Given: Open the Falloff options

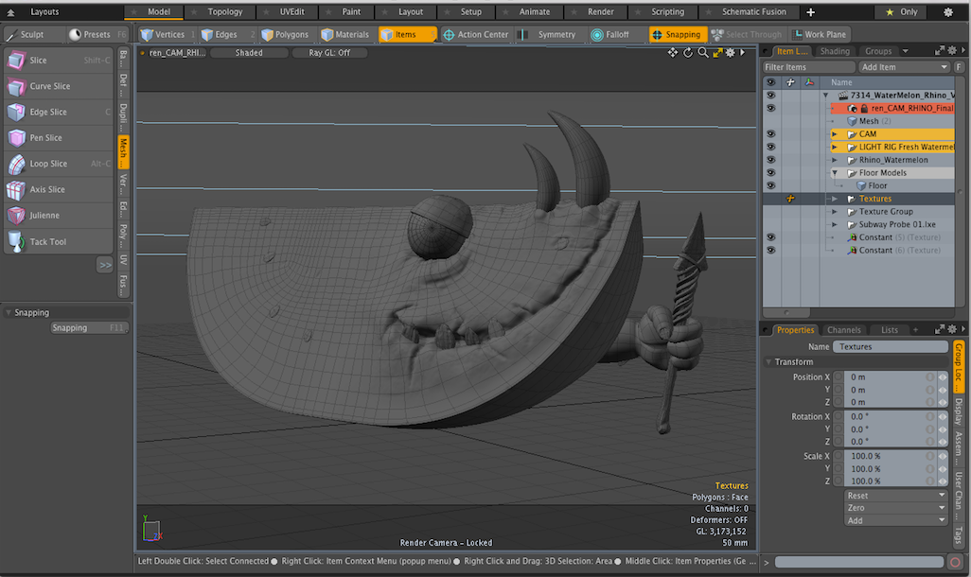Looking at the screenshot, I should click(615, 35).
